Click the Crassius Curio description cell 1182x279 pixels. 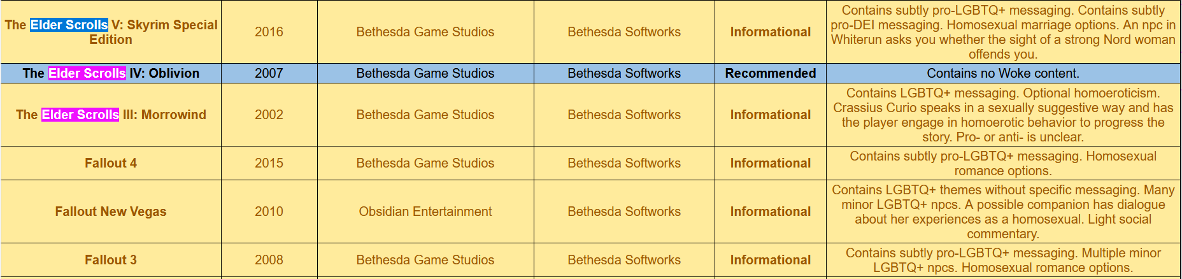1003,115
